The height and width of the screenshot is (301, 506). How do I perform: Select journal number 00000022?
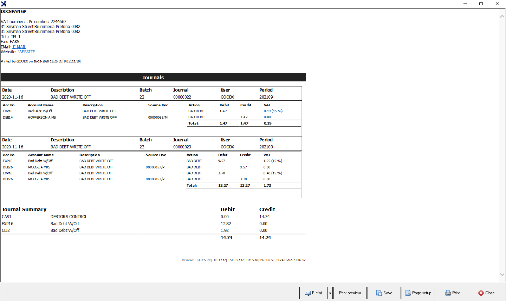(x=182, y=97)
